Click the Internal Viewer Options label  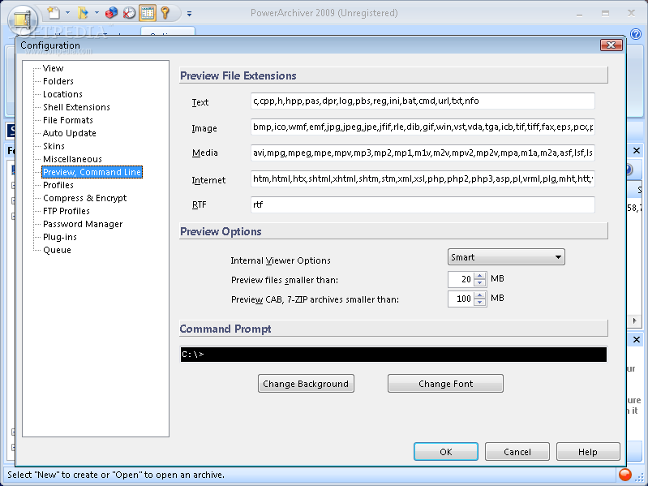point(281,260)
